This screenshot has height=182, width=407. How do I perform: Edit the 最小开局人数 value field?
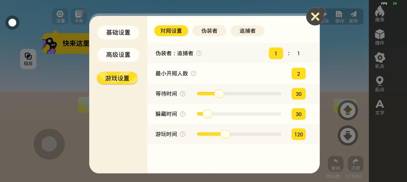(x=299, y=74)
